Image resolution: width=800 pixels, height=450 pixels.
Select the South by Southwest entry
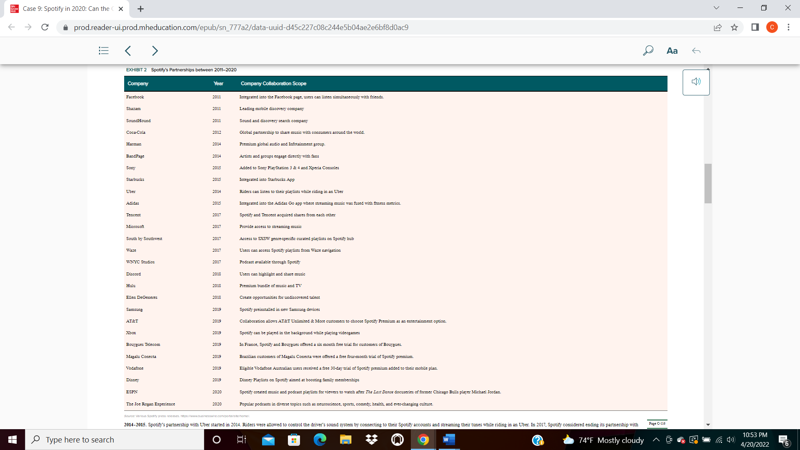pos(144,239)
